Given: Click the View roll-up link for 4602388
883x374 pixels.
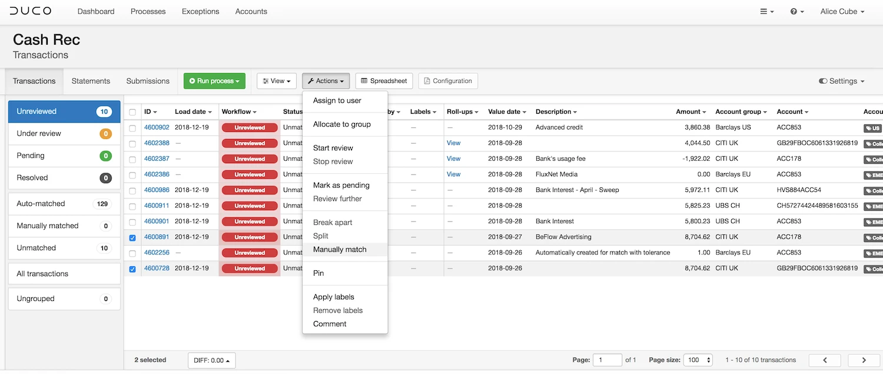Looking at the screenshot, I should [453, 143].
